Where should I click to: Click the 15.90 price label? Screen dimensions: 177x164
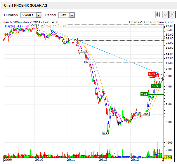[x=83, y=51]
